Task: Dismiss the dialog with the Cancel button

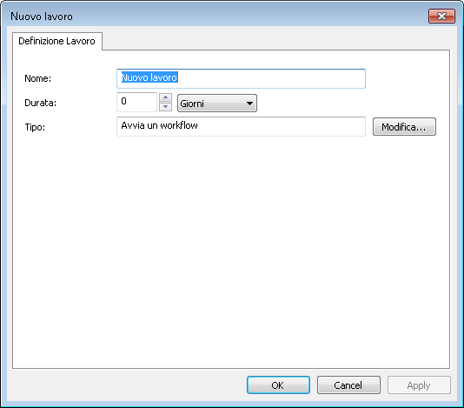Action: click(x=348, y=385)
